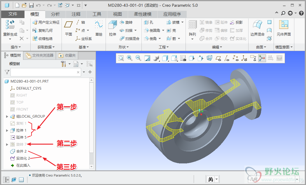Open the 操作 group dropdown
Image resolution: width=306 pixels, height=185 pixels.
16,47
